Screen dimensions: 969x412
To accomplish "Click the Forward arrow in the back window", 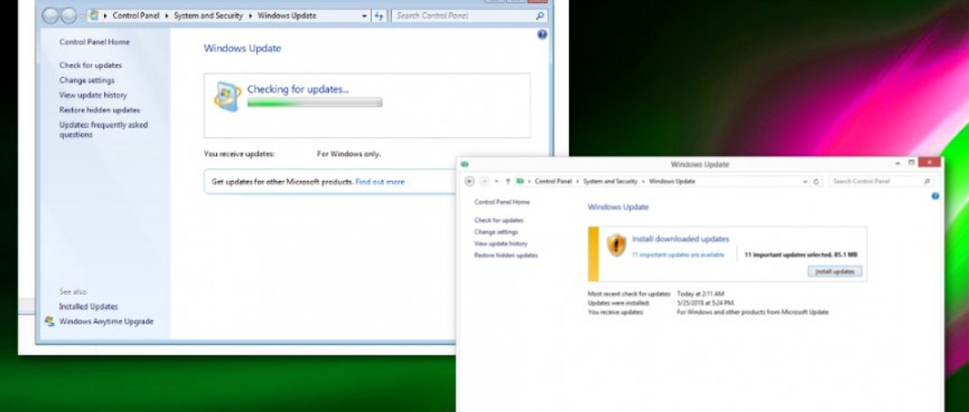I will click(68, 16).
